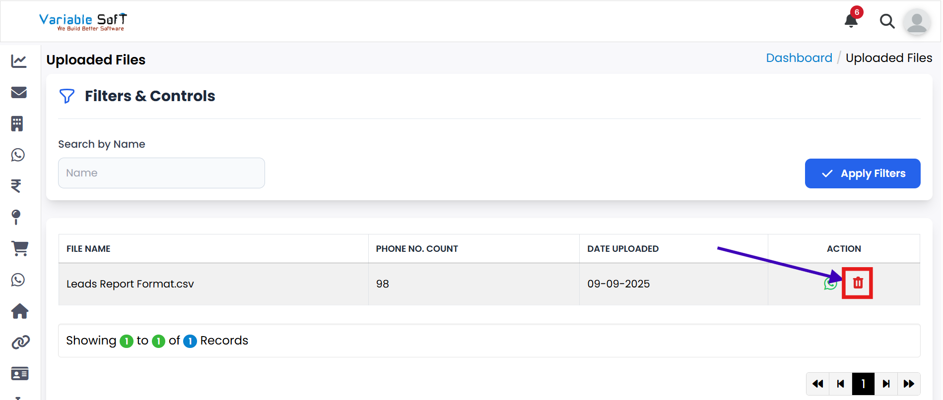This screenshot has height=400, width=943.
Task: Open the rupee payments sidebar icon
Action: click(x=16, y=186)
